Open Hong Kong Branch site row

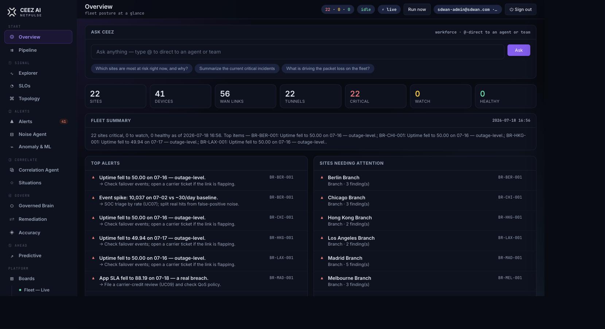click(x=425, y=221)
